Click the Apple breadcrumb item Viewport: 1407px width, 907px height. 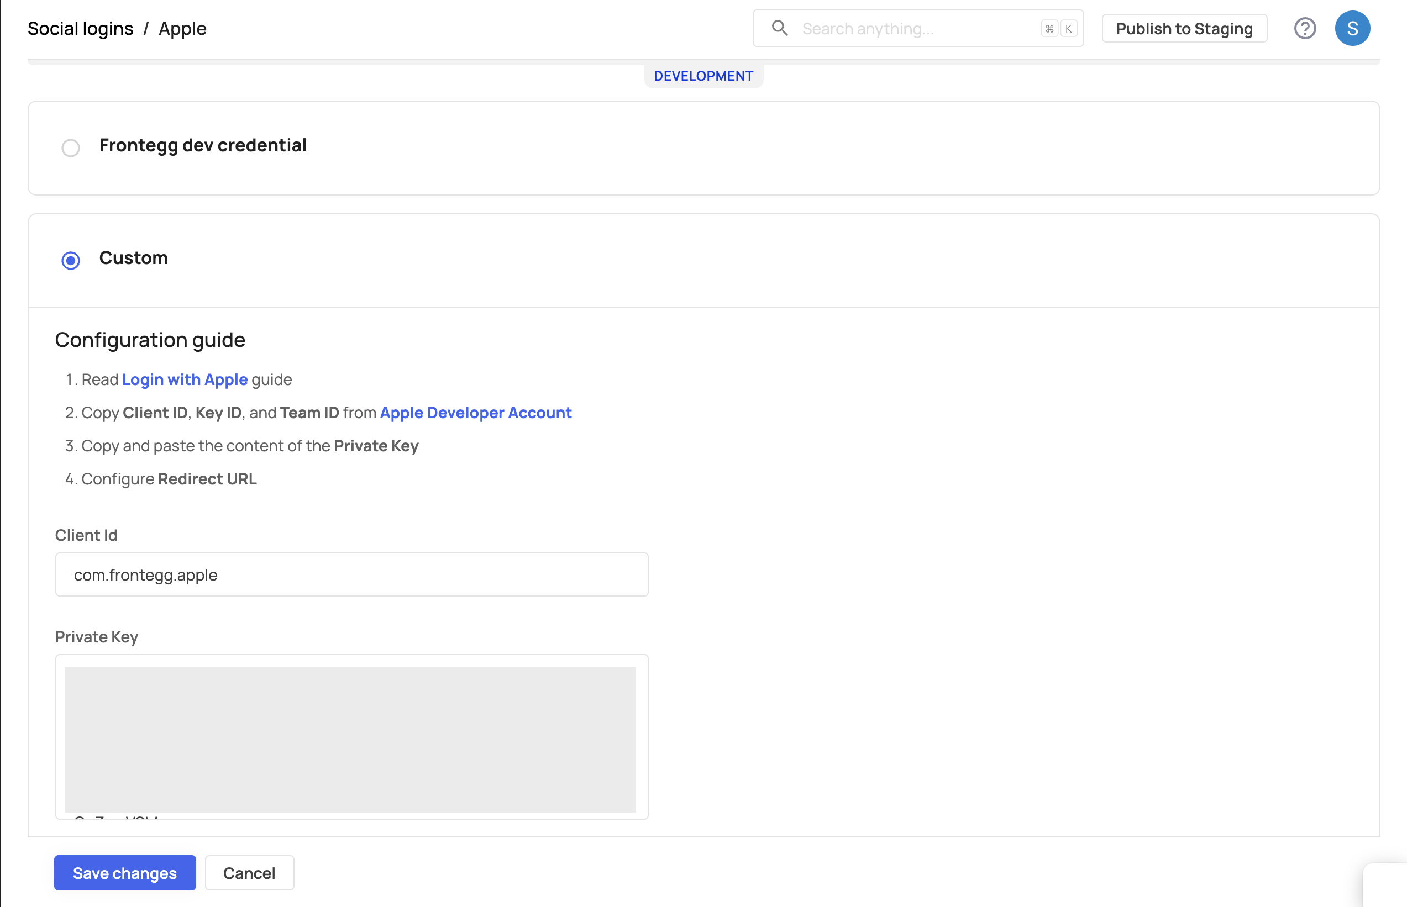(x=183, y=28)
